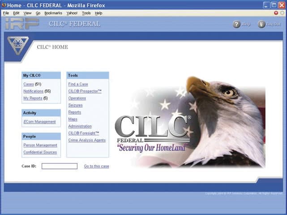Open the Help menu in menu bar
287x215 pixels.
99,13
